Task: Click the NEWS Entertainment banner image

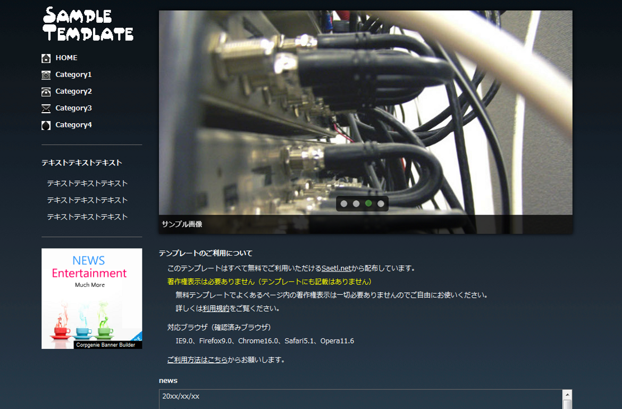Action: (x=91, y=299)
